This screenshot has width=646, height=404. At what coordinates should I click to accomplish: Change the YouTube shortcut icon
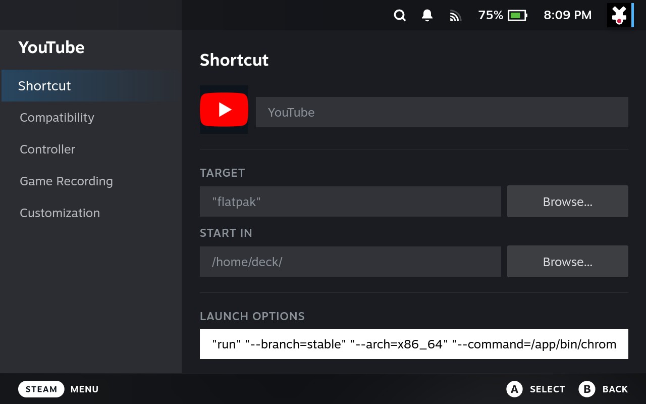point(224,110)
